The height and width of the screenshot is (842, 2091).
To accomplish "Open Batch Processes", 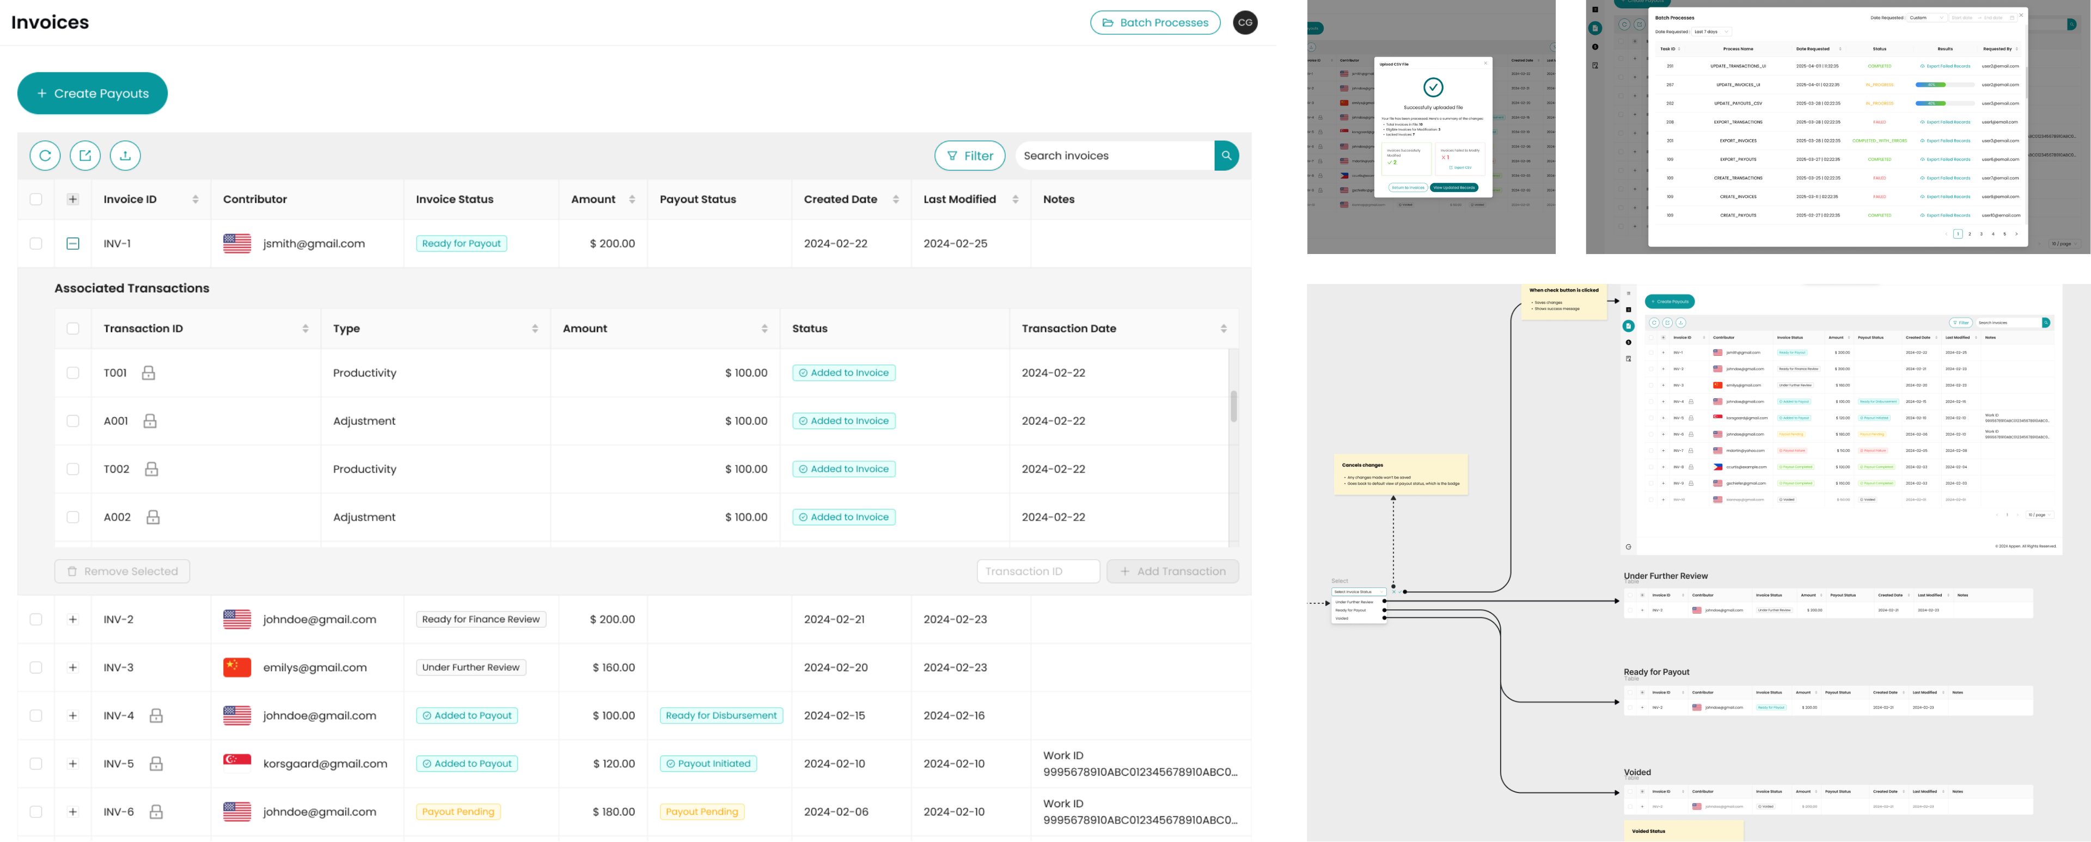I will point(1155,23).
